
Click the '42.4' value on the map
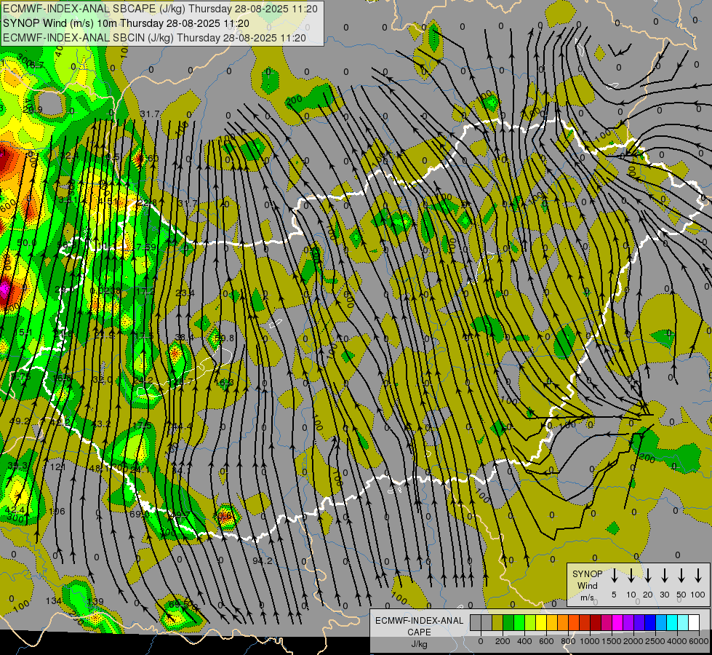coord(14,510)
